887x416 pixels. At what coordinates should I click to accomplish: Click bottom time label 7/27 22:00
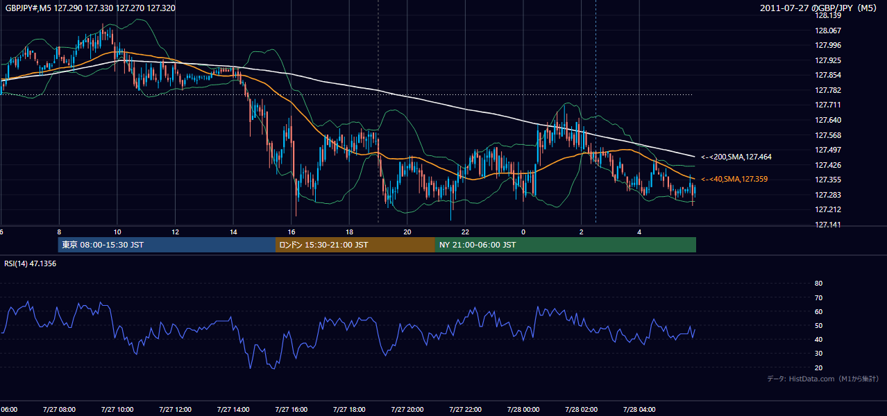[465, 410]
